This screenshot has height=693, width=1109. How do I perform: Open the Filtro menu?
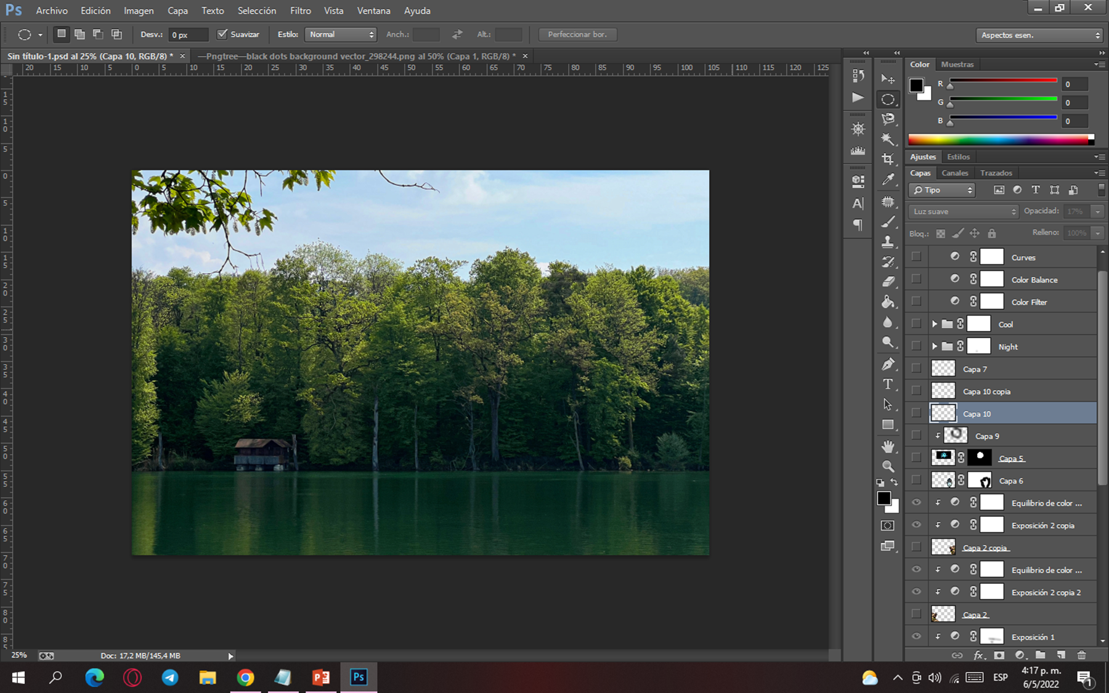[301, 10]
